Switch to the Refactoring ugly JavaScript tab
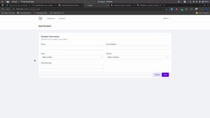Screen dimensions: 210x118 [18, 5]
